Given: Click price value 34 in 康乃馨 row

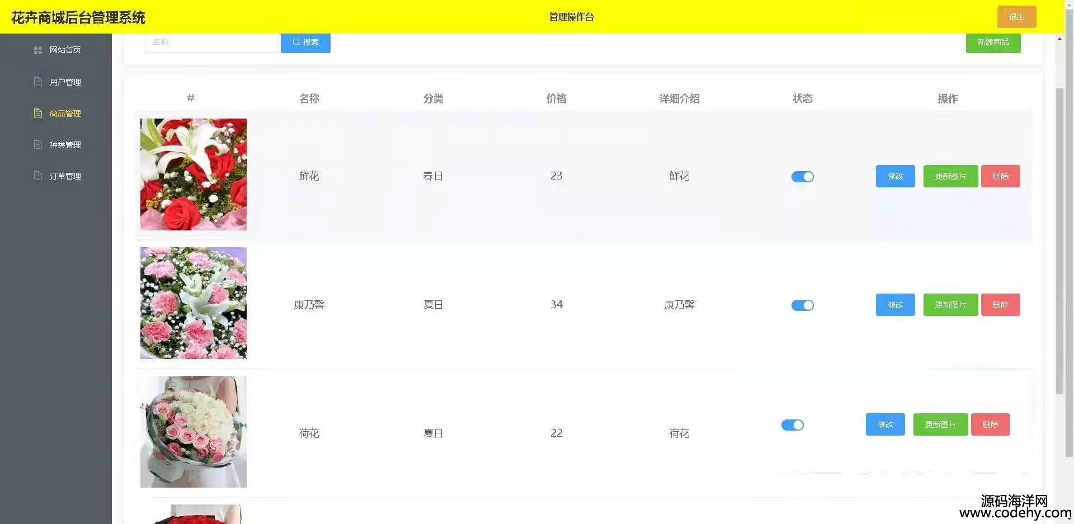Looking at the screenshot, I should pos(556,305).
